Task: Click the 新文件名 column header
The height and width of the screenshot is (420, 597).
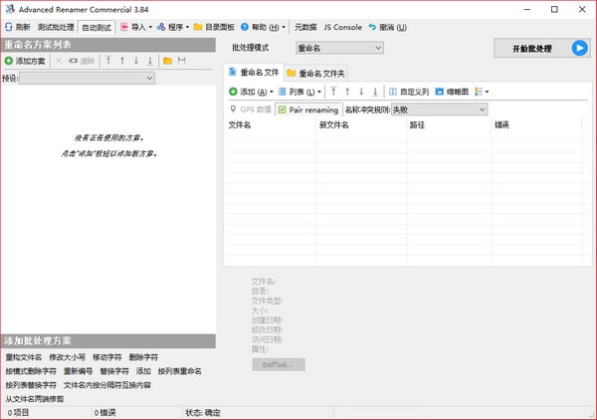Action: [334, 125]
